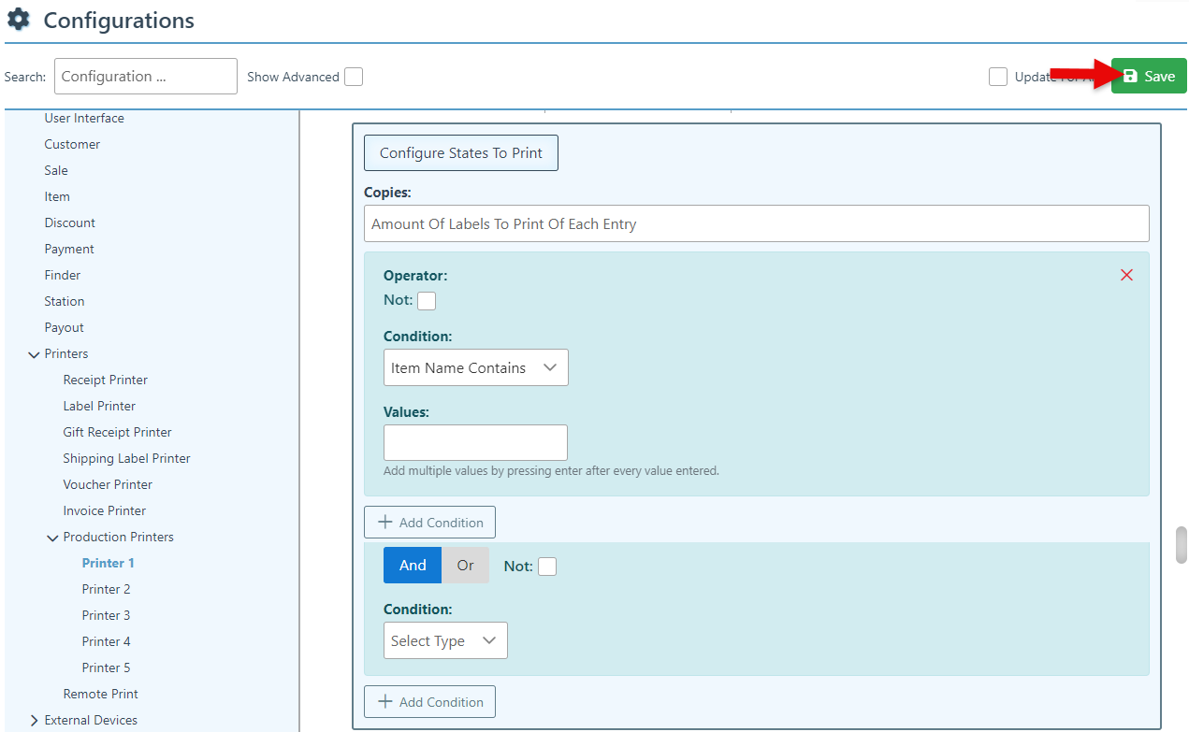Click the vertical scrollbar thumb
The width and height of the screenshot is (1189, 732).
click(1181, 545)
